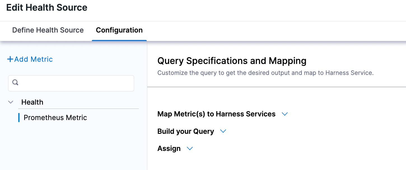Click the Query Specifications and Mapping heading
406x170 pixels.
point(232,61)
